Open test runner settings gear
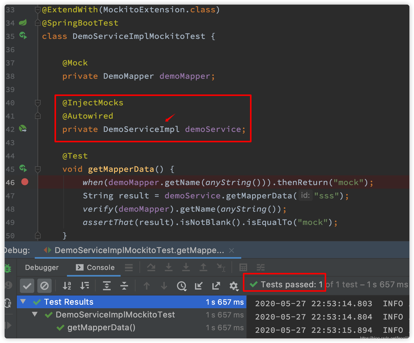Image resolution: width=414 pixels, height=343 pixels. pyautogui.click(x=234, y=286)
